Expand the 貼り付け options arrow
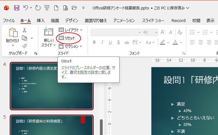This screenshot has width=218, height=135. click(x=13, y=45)
